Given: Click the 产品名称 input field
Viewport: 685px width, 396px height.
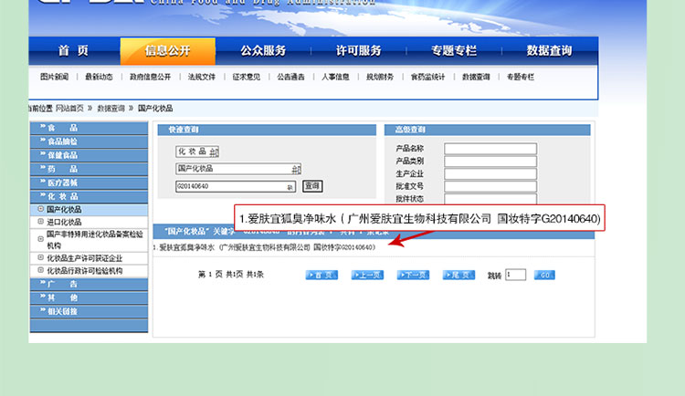Looking at the screenshot, I should point(490,149).
